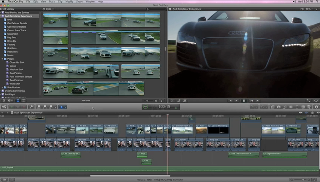Toggle the Event Library panel visibility
320x182 pixels.
coord(4,101)
